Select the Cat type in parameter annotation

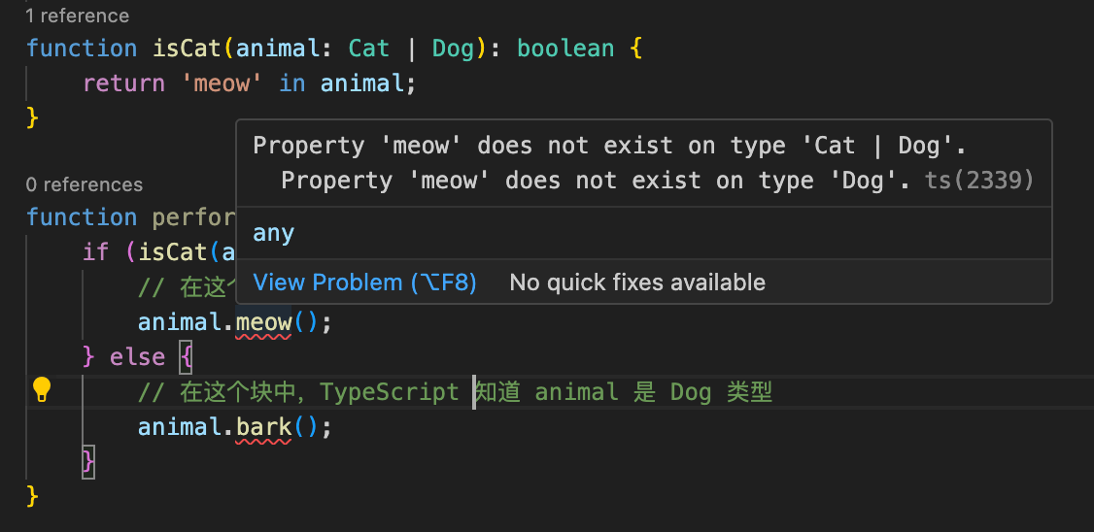click(x=369, y=49)
